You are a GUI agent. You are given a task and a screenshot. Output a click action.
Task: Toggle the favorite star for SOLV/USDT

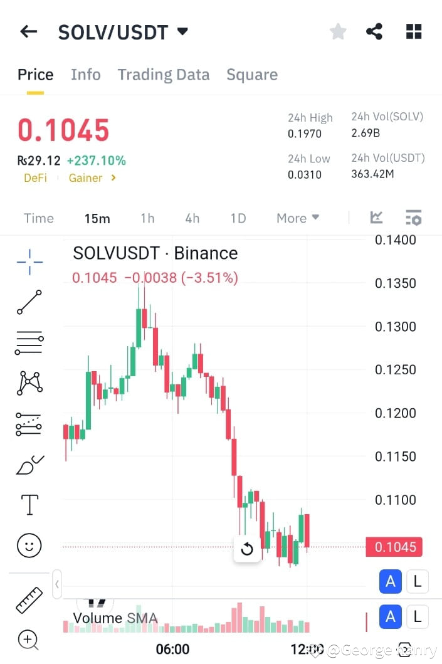(x=338, y=31)
